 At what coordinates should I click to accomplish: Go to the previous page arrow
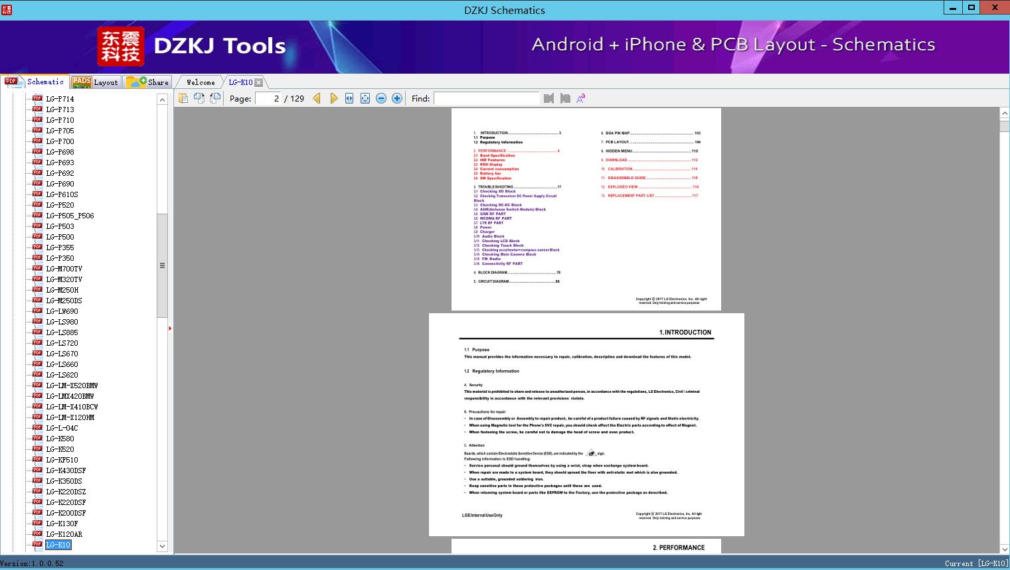click(317, 98)
